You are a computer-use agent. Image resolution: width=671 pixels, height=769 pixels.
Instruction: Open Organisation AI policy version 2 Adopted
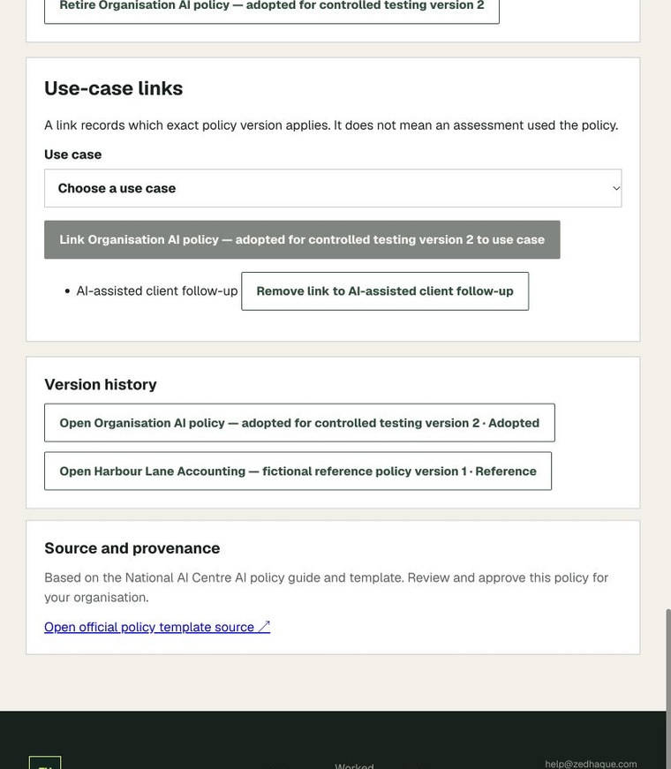pyautogui.click(x=299, y=423)
